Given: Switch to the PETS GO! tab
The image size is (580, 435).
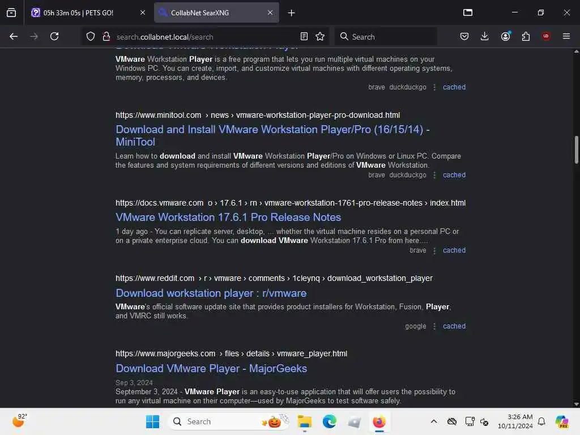Looking at the screenshot, I should 88,12.
